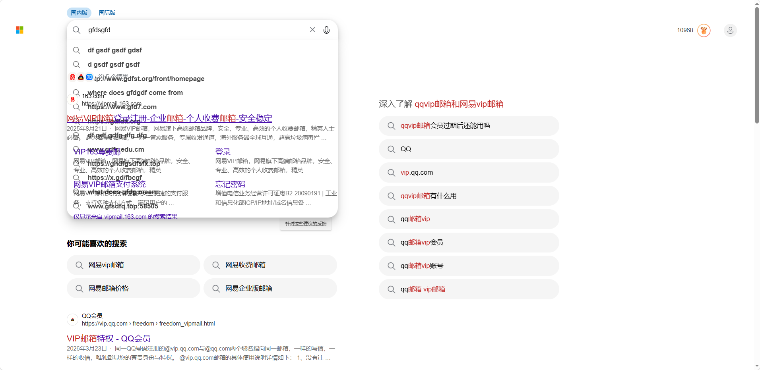Viewport: 760px width, 370px height.
Task: Click the QQ related search pill
Action: (x=469, y=149)
